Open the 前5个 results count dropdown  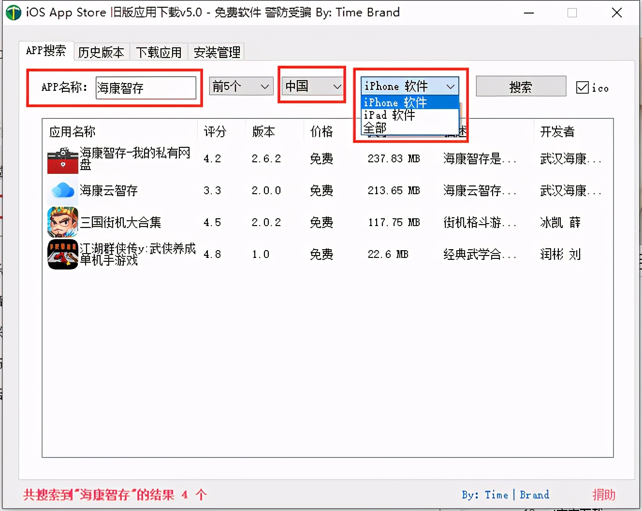(x=241, y=86)
